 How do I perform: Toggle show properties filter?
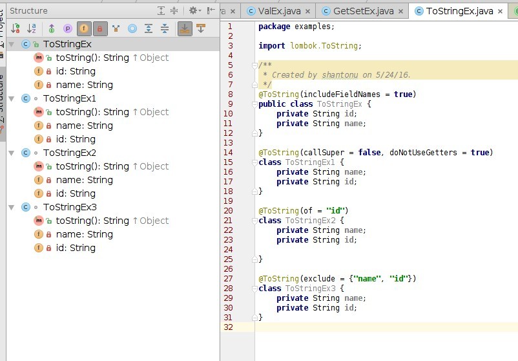(x=68, y=28)
